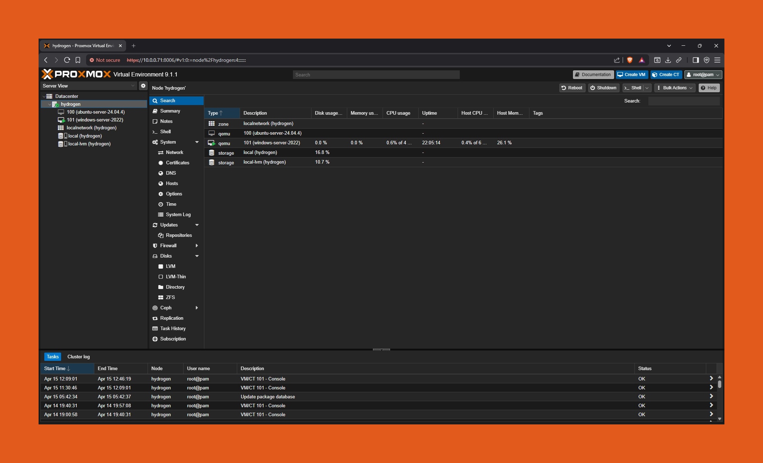763x463 pixels.
Task: Collapse the hydrogen node in tree
Action: (x=49, y=104)
